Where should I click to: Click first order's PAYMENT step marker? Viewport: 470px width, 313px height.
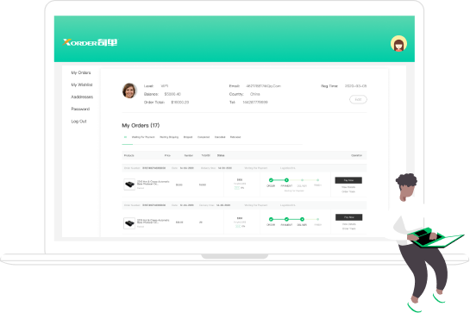pos(286,180)
